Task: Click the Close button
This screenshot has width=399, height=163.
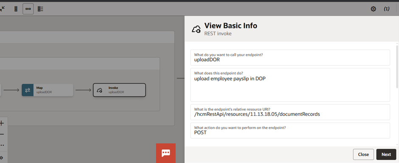Action: pyautogui.click(x=363, y=155)
